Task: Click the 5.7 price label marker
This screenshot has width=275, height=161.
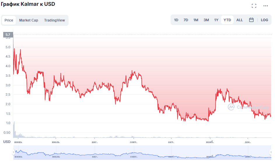Action: coord(8,35)
